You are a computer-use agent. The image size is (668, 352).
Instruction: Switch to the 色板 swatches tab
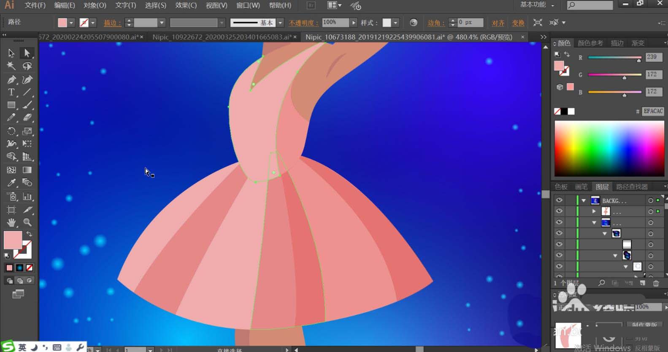561,187
